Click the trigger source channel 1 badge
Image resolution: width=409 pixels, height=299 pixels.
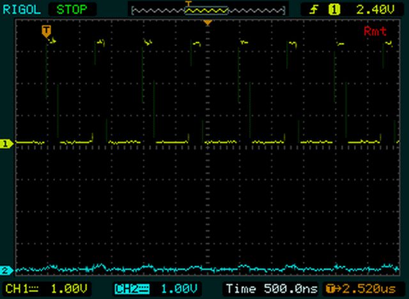point(334,10)
